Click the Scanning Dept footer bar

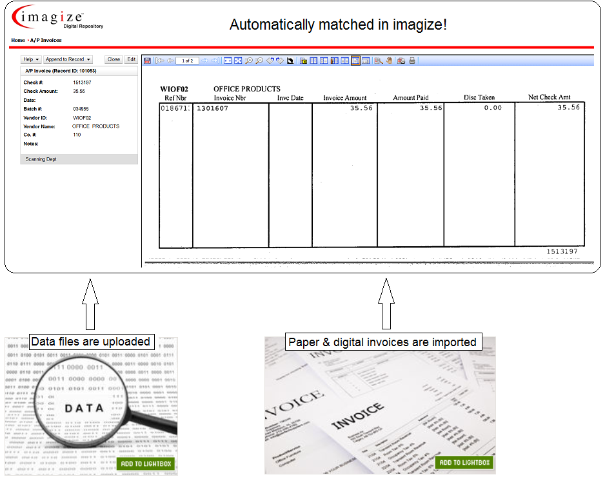79,159
